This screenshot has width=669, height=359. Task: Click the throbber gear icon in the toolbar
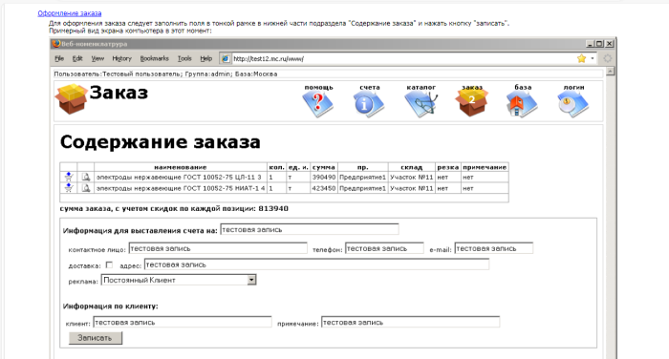608,58
